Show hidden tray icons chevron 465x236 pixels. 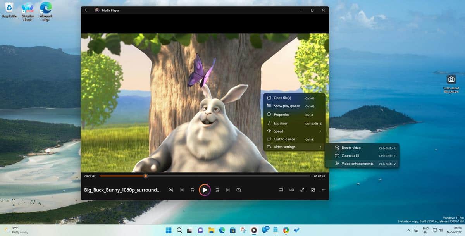(x=408, y=230)
